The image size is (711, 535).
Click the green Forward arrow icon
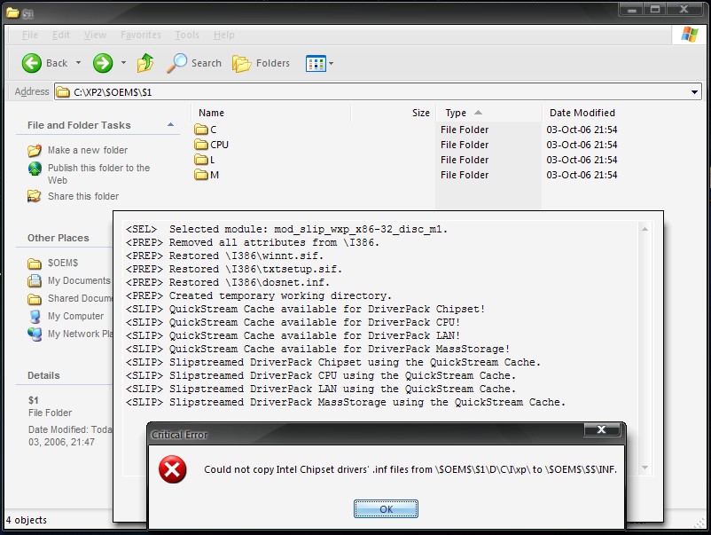coord(103,63)
